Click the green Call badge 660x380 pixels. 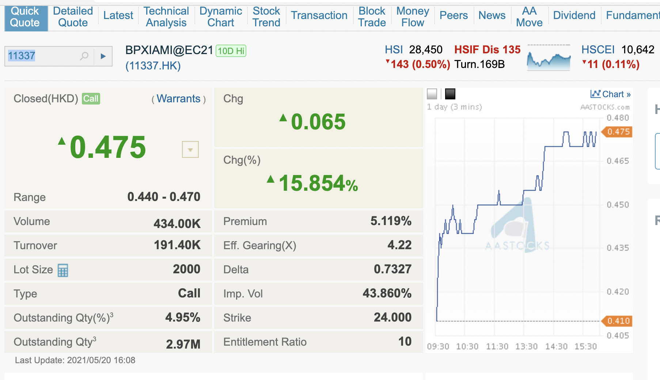click(x=91, y=99)
